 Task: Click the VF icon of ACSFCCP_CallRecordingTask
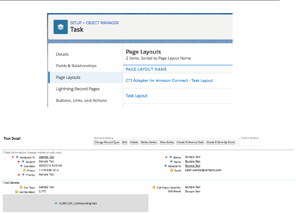(56, 204)
